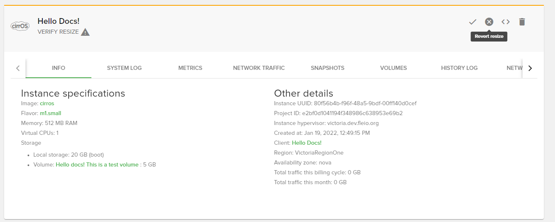555x222 pixels.
Task: Open the 'Hello docs! This is a test volume' link
Action: pos(97,164)
